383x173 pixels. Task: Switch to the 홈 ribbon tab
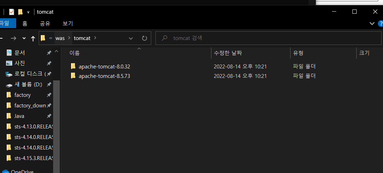point(25,24)
